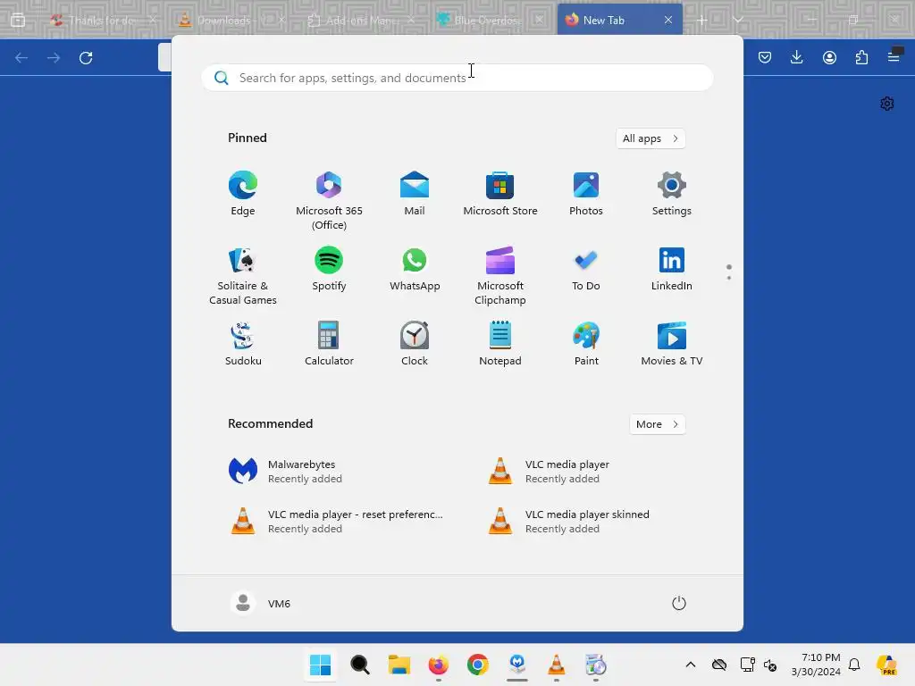This screenshot has width=915, height=686.
Task: Open File Explorer from taskbar
Action: pyautogui.click(x=399, y=665)
